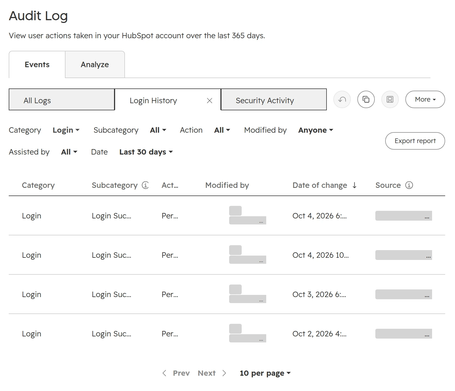
Task: Change the 10 per page setting
Action: click(265, 373)
